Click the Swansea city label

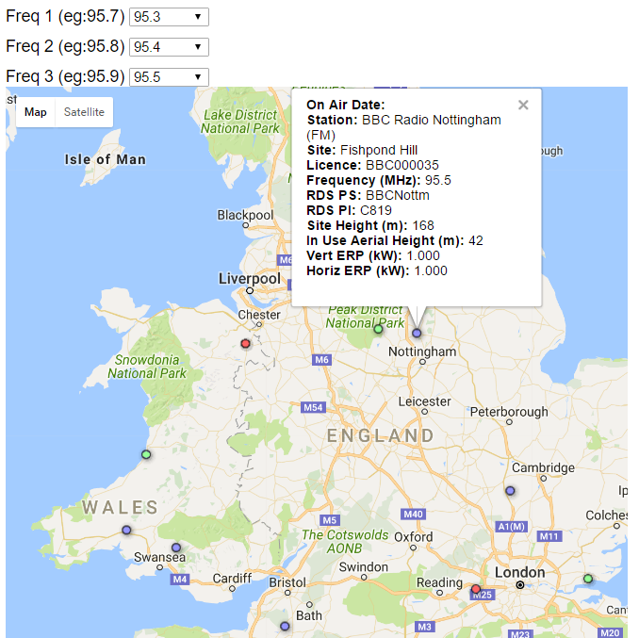click(x=159, y=557)
